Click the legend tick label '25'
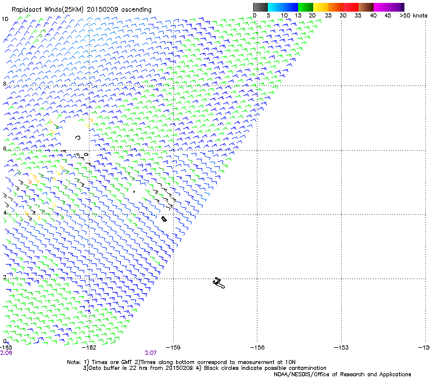Screen dimensions: 430x378 (x=328, y=15)
